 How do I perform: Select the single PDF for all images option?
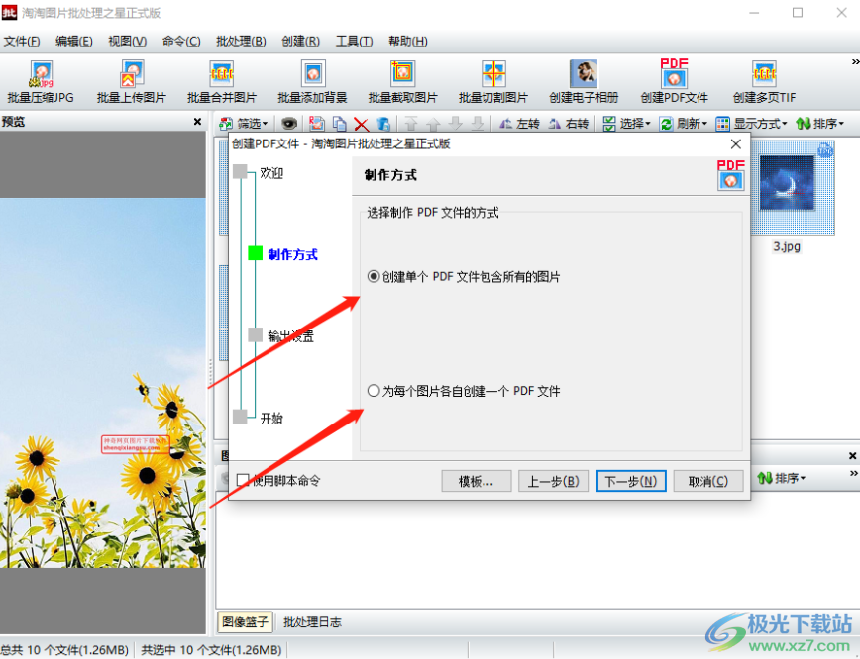[x=374, y=277]
